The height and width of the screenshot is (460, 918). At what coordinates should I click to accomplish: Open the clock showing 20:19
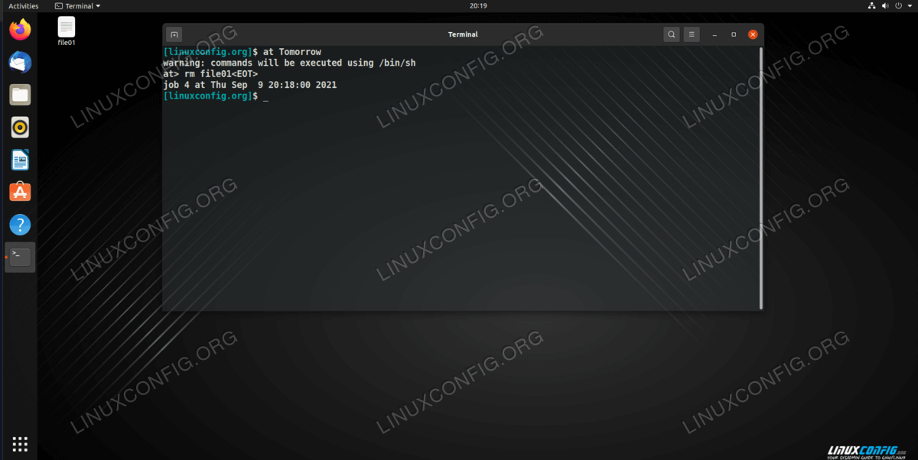(478, 6)
